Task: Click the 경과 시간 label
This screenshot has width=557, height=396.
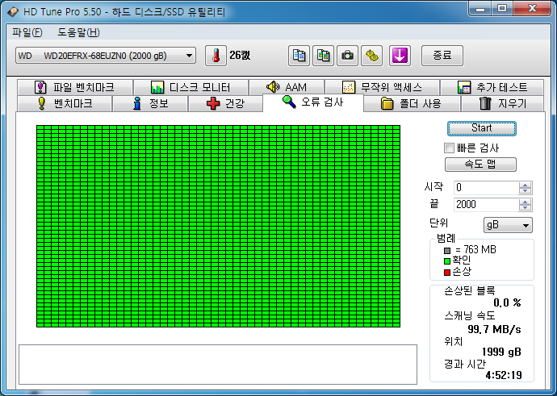Action: coord(465,364)
